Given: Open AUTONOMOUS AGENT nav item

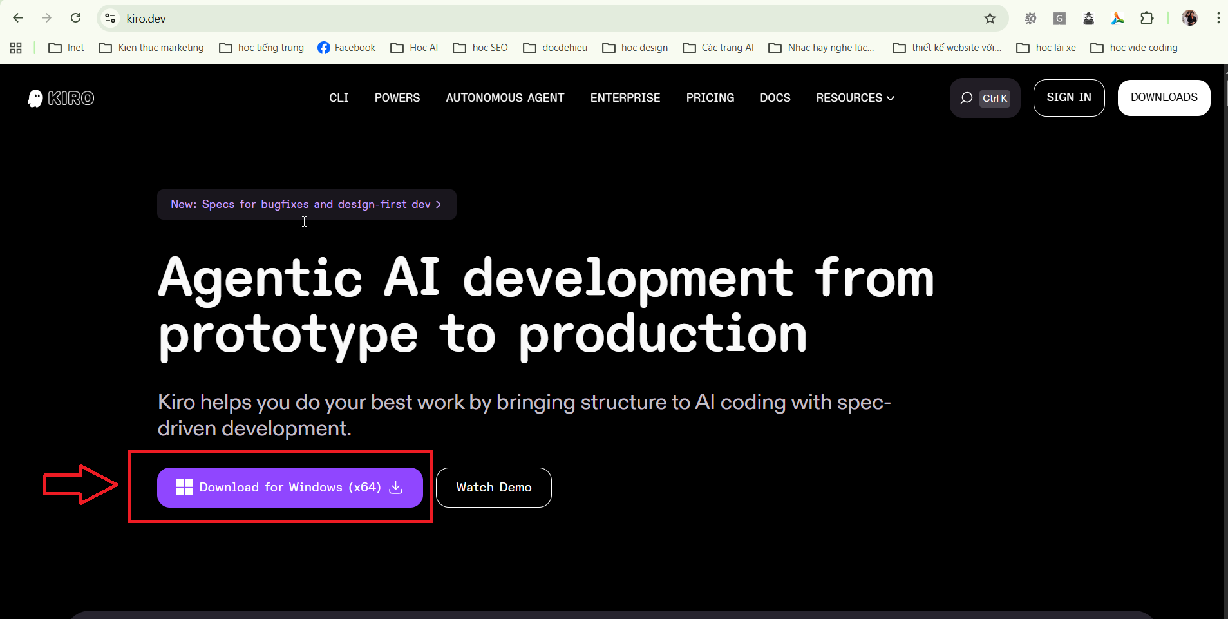Looking at the screenshot, I should [505, 98].
